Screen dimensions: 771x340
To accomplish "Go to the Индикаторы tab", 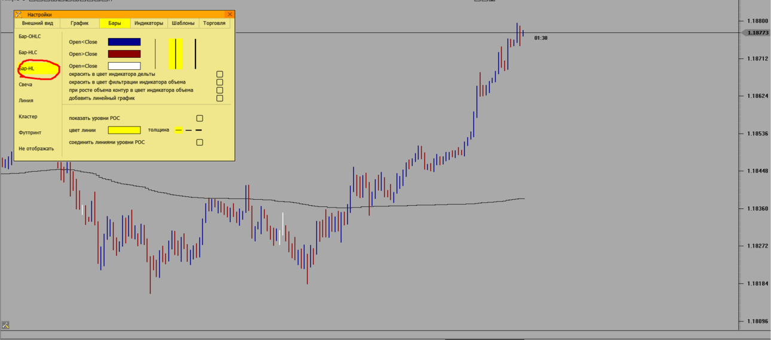I will tap(149, 23).
